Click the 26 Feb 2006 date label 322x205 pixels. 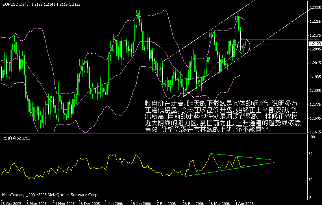(x=193, y=203)
